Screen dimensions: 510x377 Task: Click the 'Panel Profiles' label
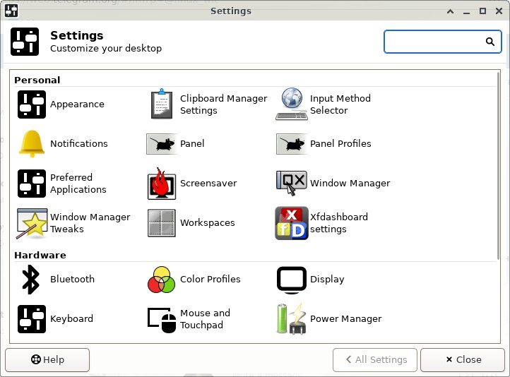point(340,143)
